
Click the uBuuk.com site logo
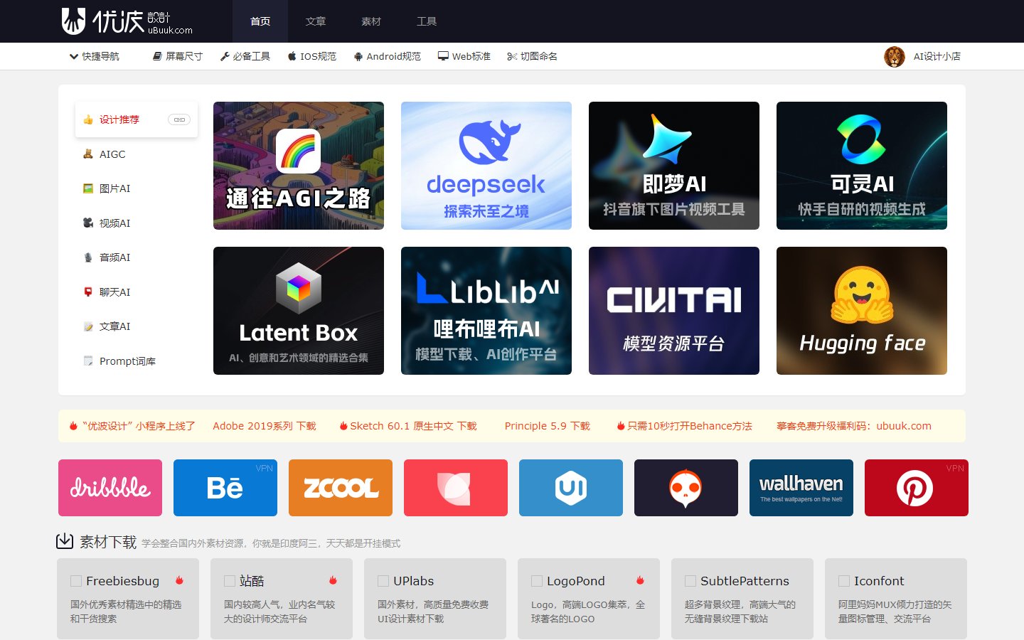(x=127, y=21)
